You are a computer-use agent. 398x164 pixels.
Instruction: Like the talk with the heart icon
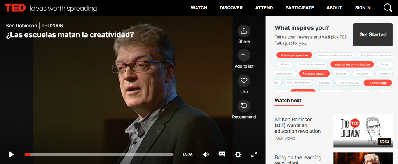(x=244, y=80)
